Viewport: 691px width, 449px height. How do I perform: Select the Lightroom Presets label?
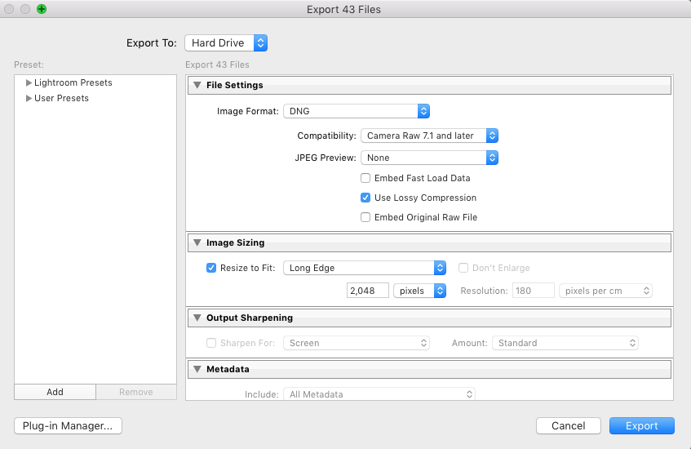[x=73, y=82]
